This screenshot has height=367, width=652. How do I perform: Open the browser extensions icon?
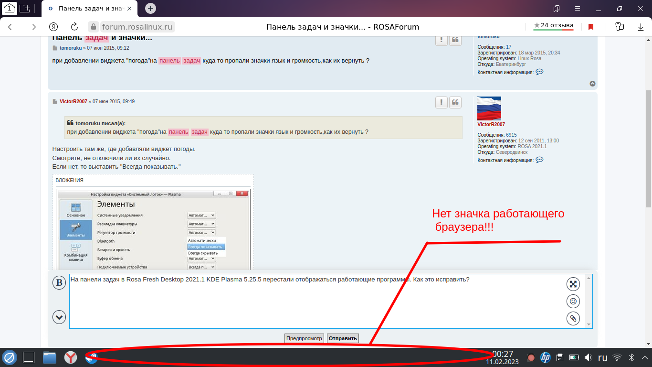click(x=620, y=27)
